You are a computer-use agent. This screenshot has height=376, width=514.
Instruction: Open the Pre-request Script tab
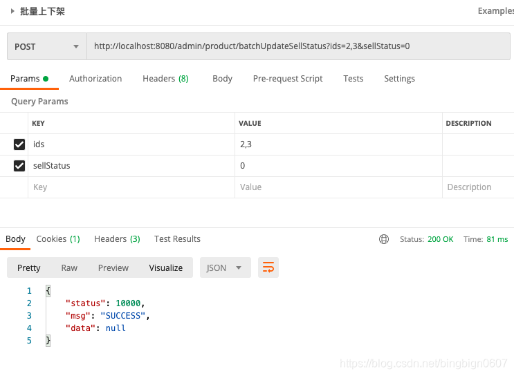pyautogui.click(x=288, y=79)
